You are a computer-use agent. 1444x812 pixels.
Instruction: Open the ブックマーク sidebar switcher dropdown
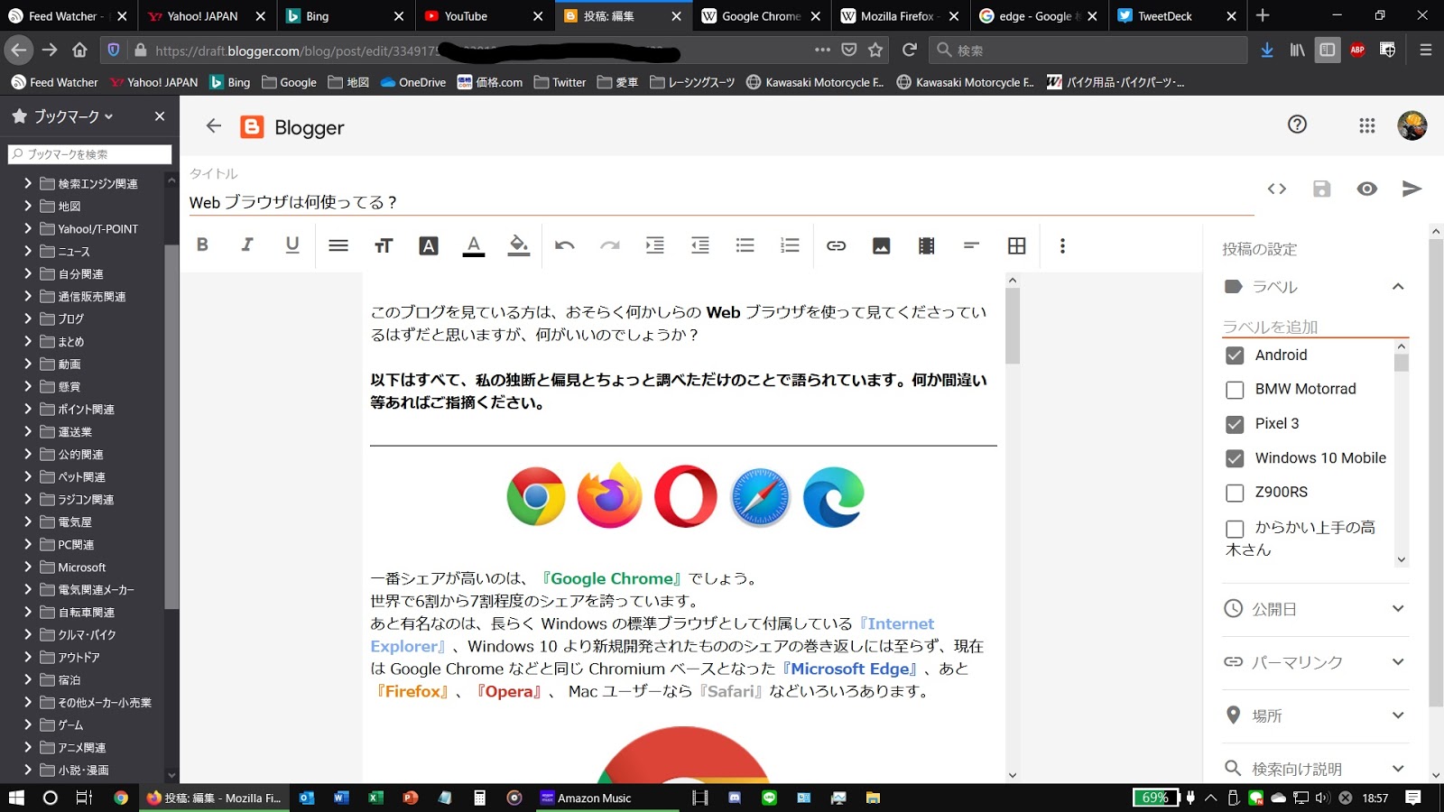[62, 116]
